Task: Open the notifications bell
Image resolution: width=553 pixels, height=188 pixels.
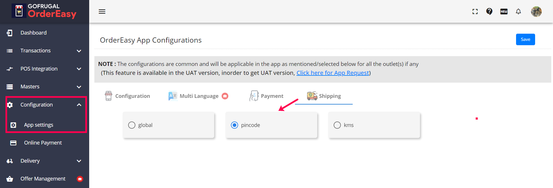Action: tap(518, 12)
